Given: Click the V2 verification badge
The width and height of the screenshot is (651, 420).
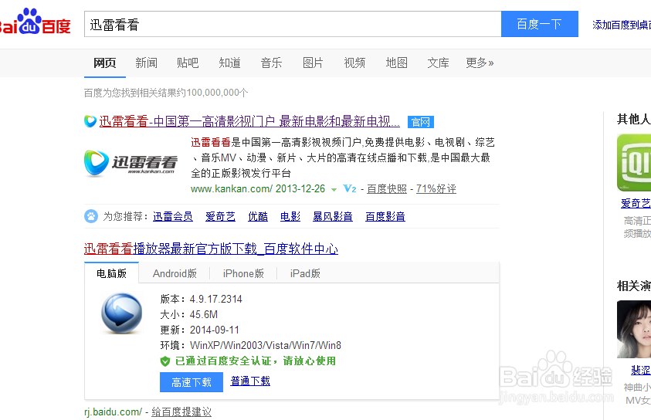Looking at the screenshot, I should (350, 189).
